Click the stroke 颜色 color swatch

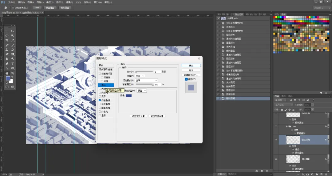pyautogui.click(x=129, y=96)
